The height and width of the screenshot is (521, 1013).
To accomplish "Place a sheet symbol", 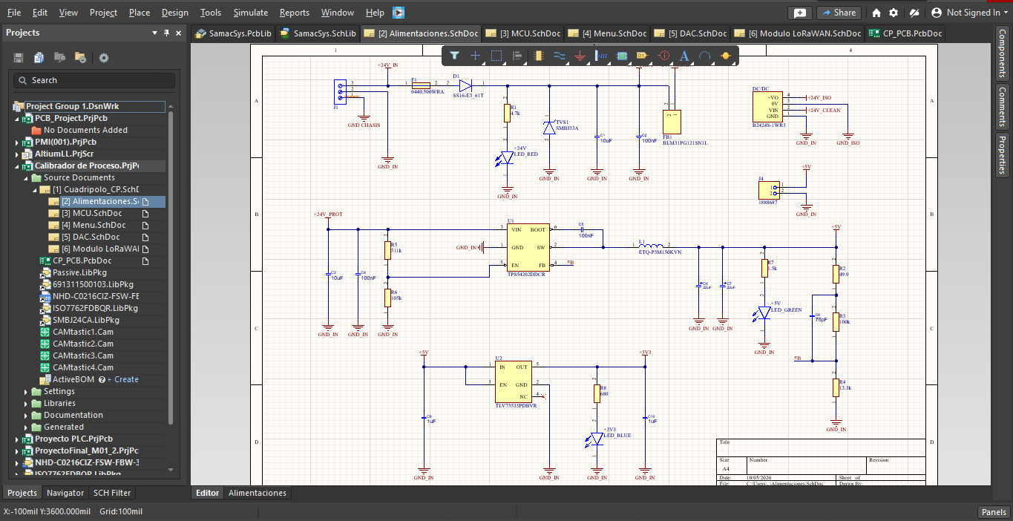I will pyautogui.click(x=622, y=56).
